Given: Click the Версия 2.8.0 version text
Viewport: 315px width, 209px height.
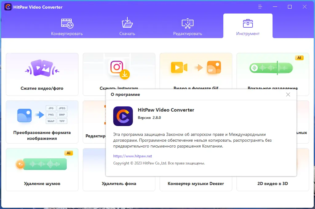Looking at the screenshot, I should tap(149, 118).
